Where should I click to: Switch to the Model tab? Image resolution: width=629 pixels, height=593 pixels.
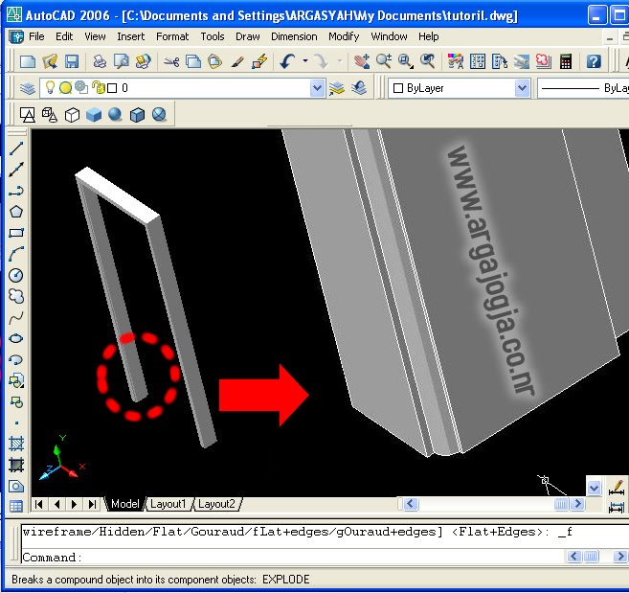(124, 504)
